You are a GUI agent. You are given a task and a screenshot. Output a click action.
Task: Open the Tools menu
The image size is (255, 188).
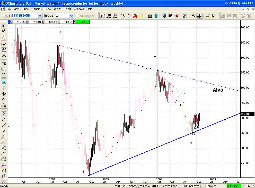pyautogui.click(x=67, y=9)
